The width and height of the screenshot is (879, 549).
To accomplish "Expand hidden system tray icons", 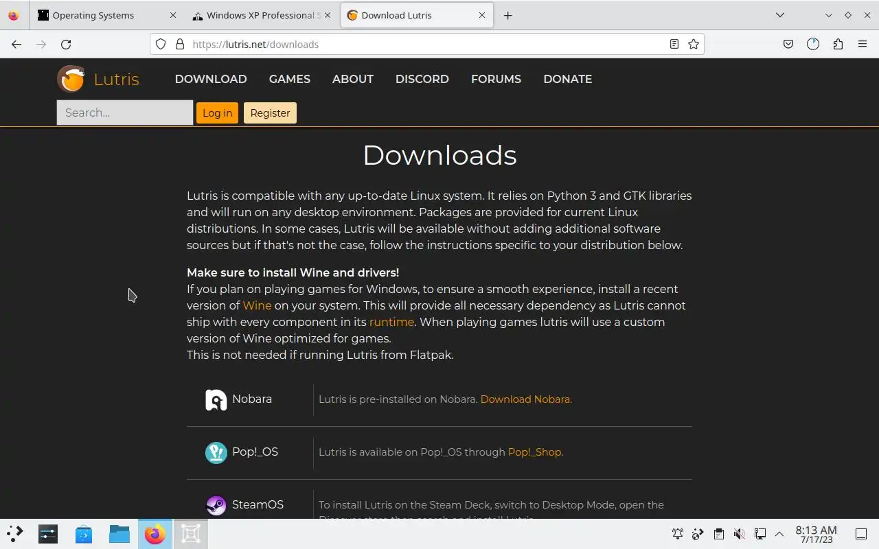I will (x=779, y=534).
